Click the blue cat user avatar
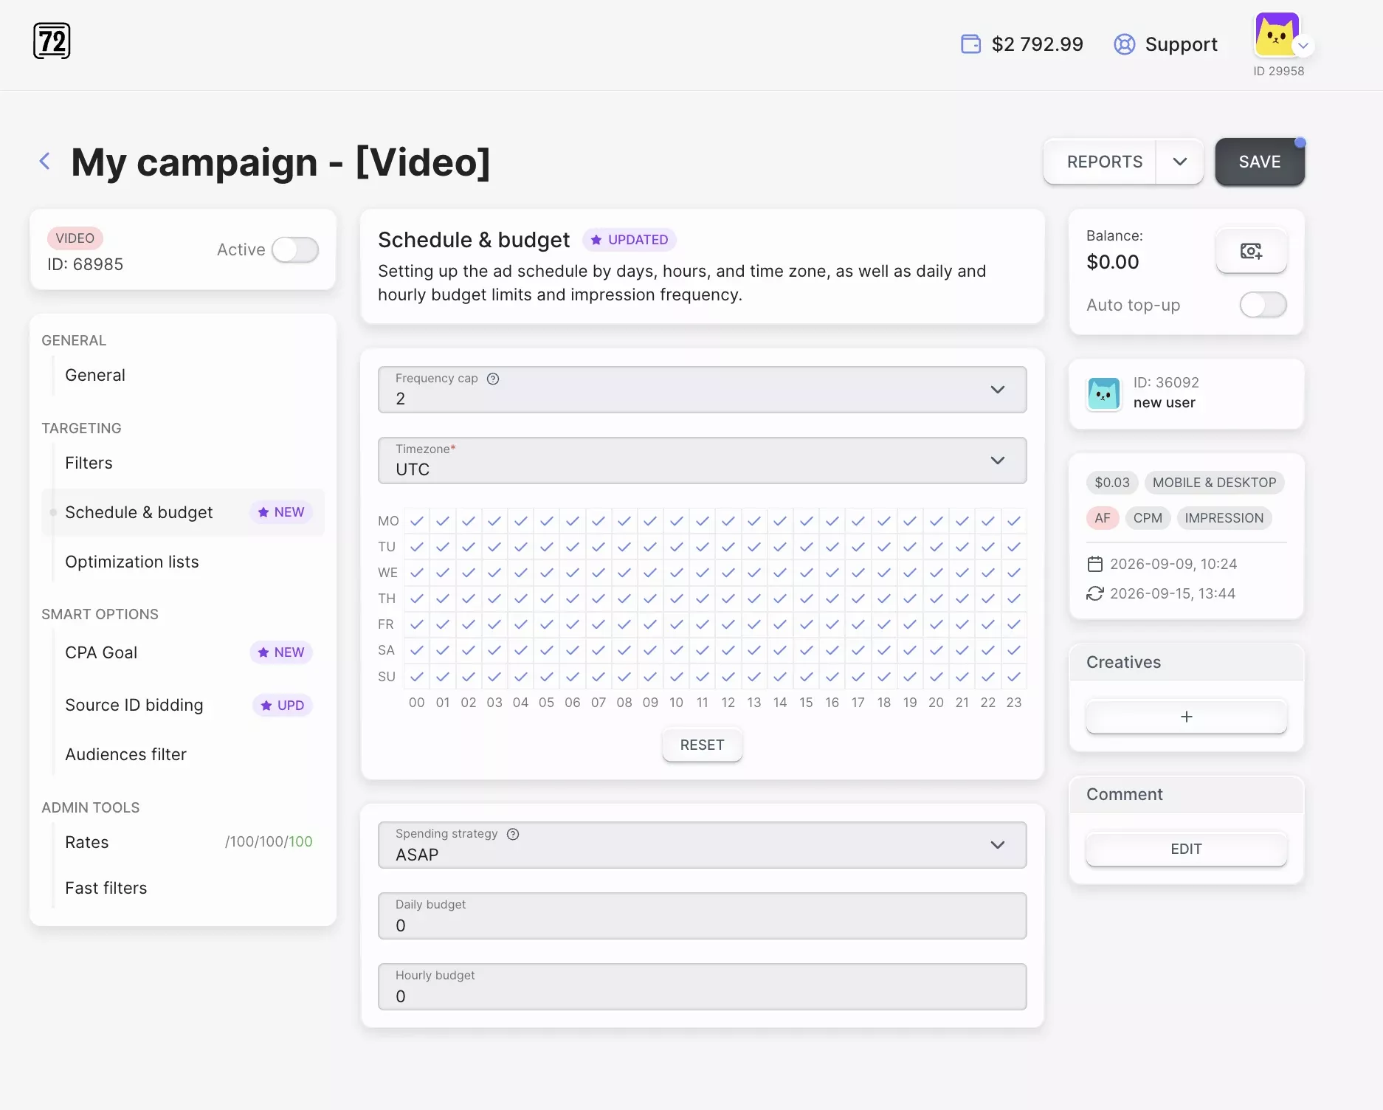Image resolution: width=1383 pixels, height=1110 pixels. coord(1103,393)
